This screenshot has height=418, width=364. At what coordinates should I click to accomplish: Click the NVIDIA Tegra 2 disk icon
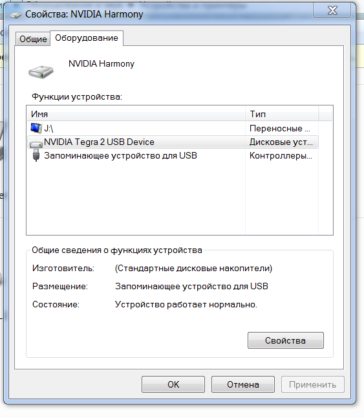pos(36,144)
